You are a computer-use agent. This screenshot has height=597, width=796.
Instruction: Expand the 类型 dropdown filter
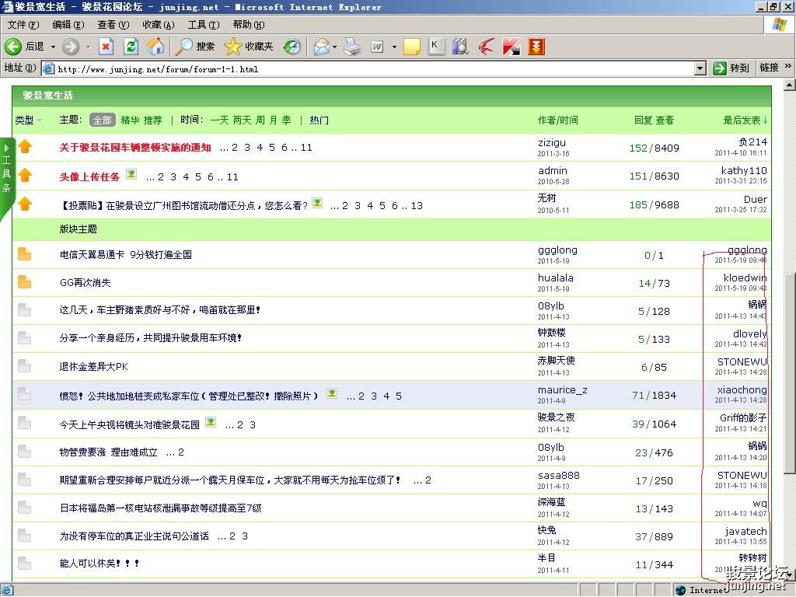pos(29,120)
